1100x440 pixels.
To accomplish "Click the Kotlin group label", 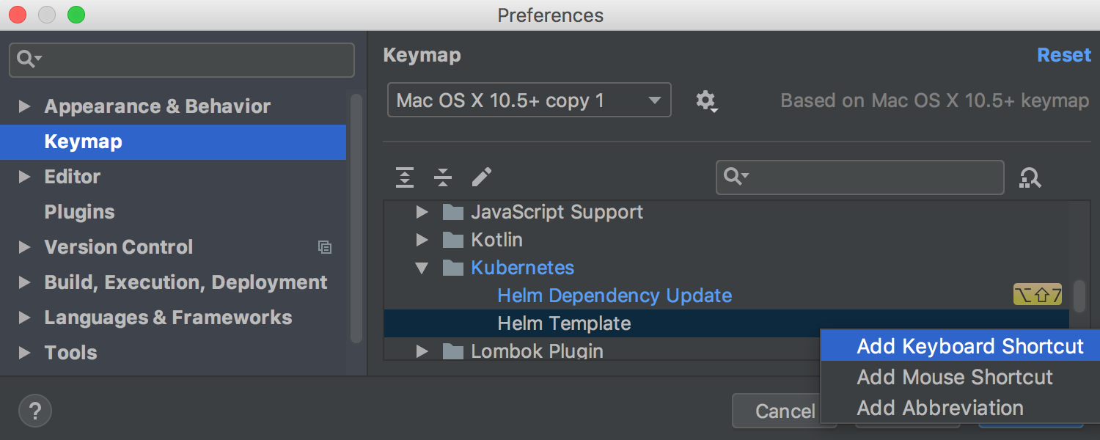I will point(496,240).
